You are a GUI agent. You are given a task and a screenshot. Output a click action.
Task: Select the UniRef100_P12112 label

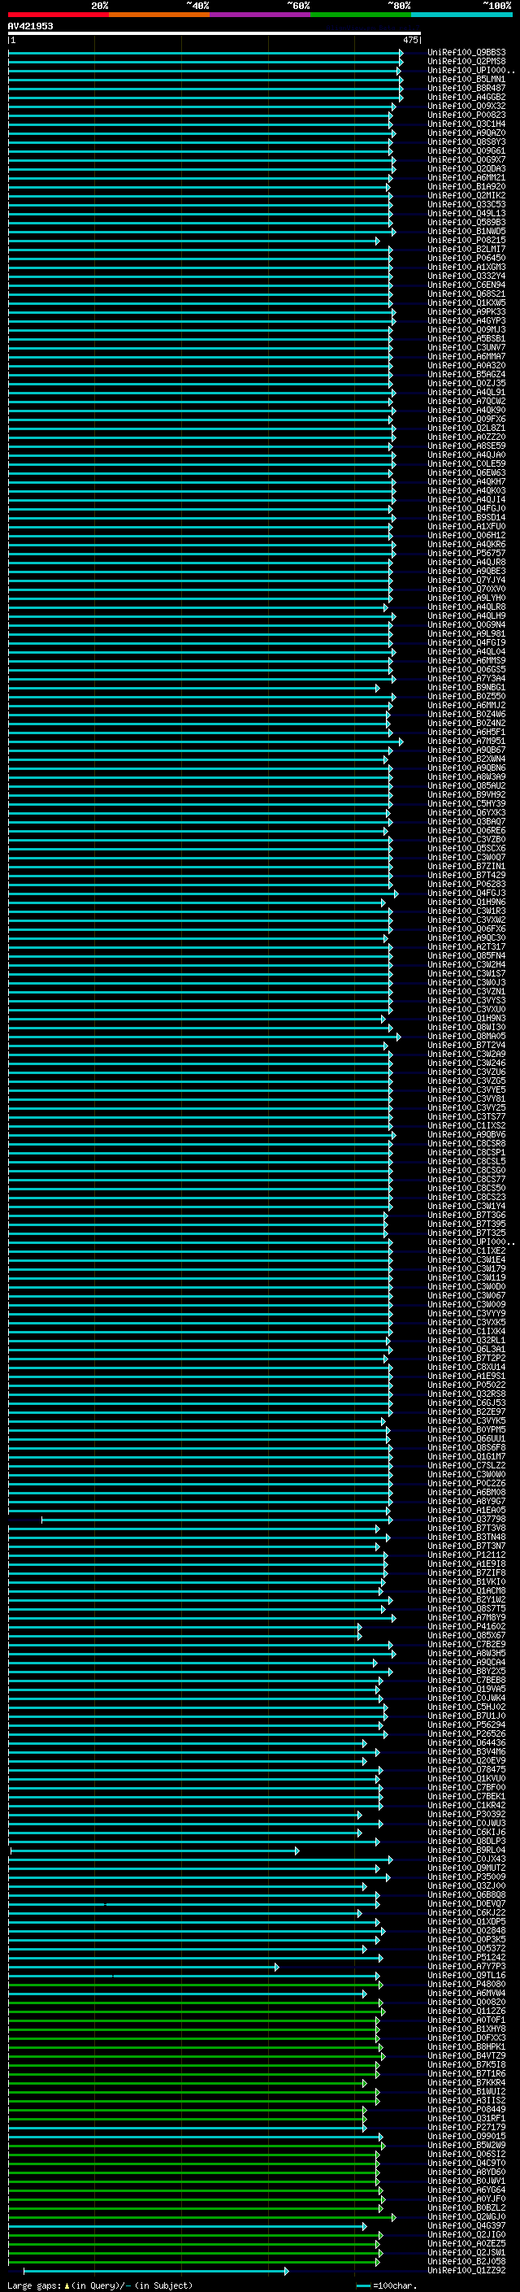click(466, 1555)
